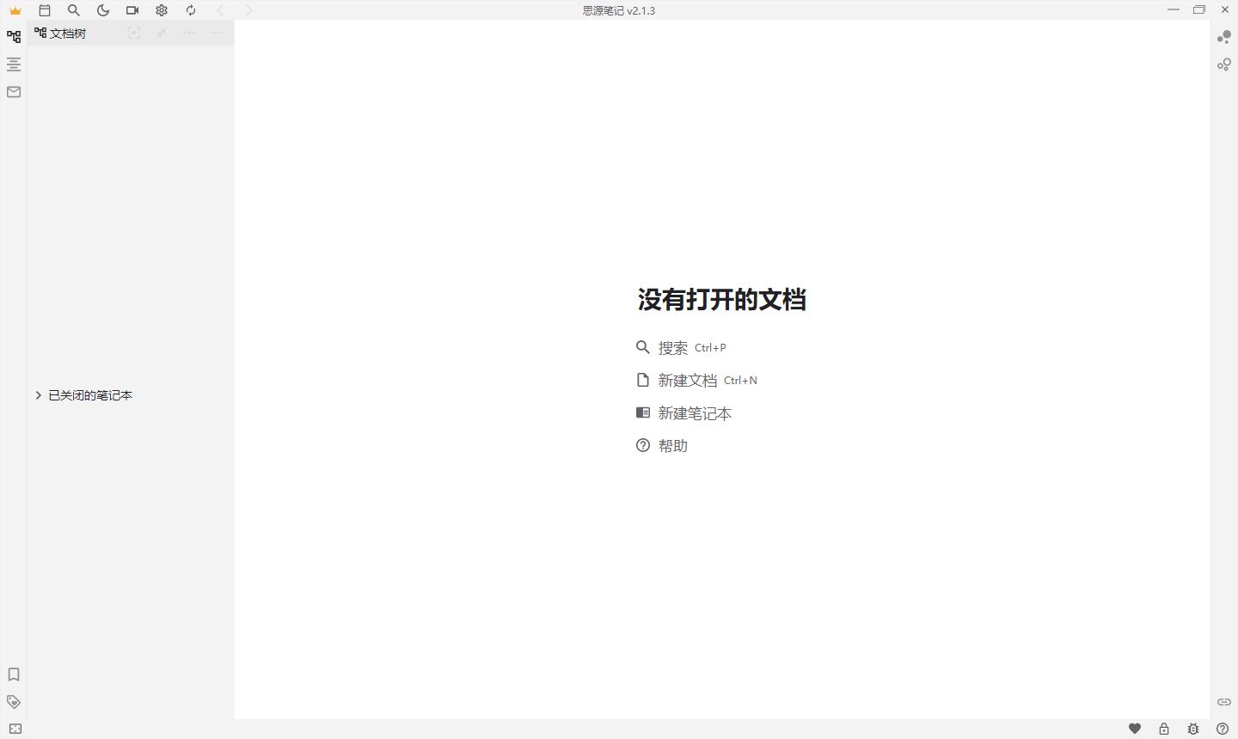Toggle the backlinks panel in right sidebar

pyautogui.click(x=1224, y=38)
